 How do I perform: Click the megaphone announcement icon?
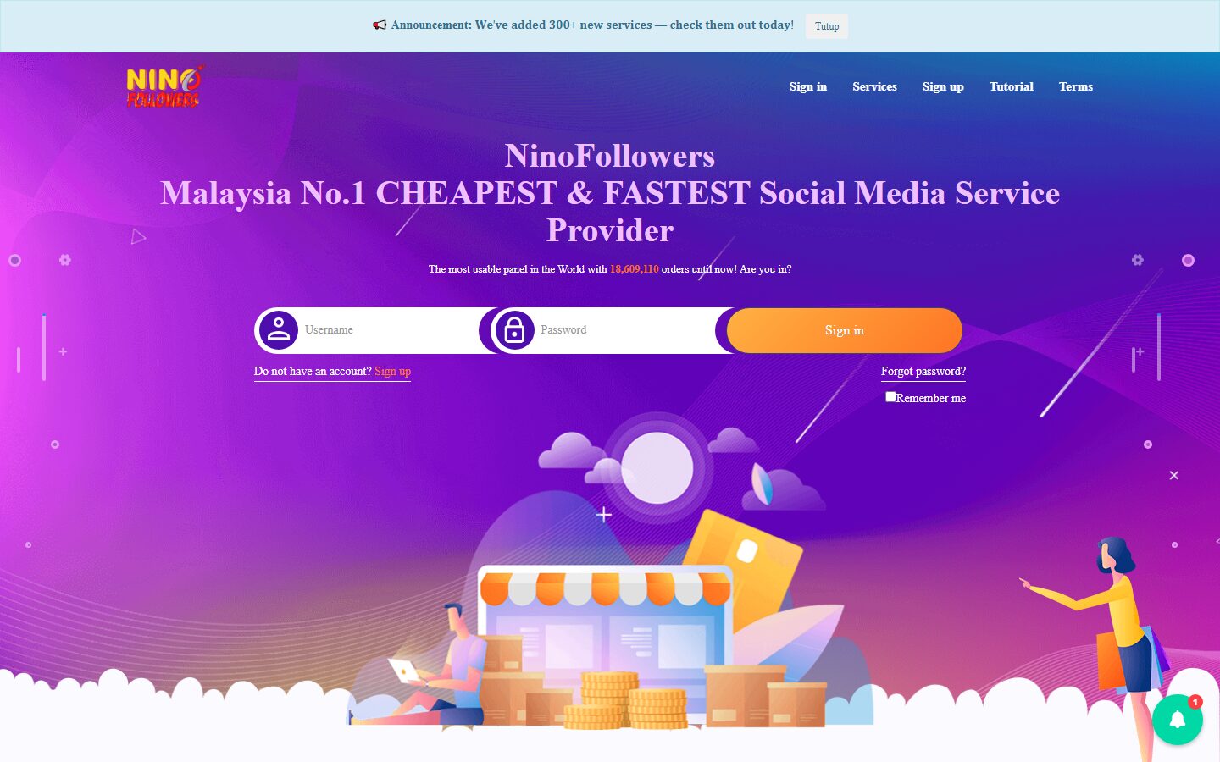coord(380,25)
